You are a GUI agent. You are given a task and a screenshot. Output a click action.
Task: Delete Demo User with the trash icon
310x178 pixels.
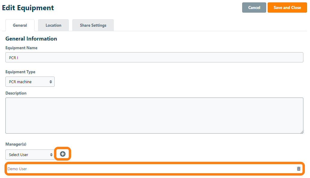[x=299, y=169]
